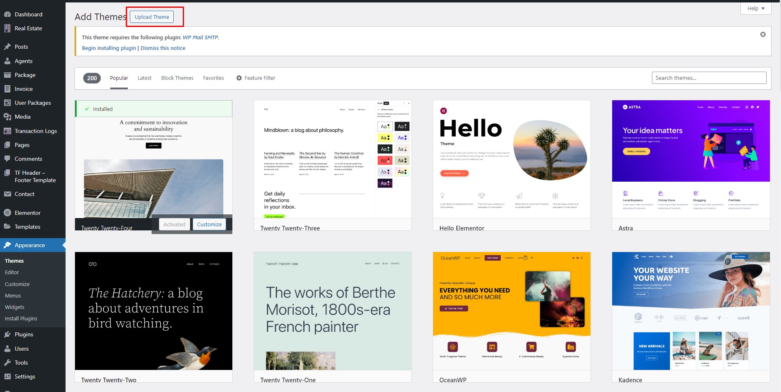Click the Pages icon in sidebar
Viewport: 781px width, 392px height.
[x=7, y=145]
